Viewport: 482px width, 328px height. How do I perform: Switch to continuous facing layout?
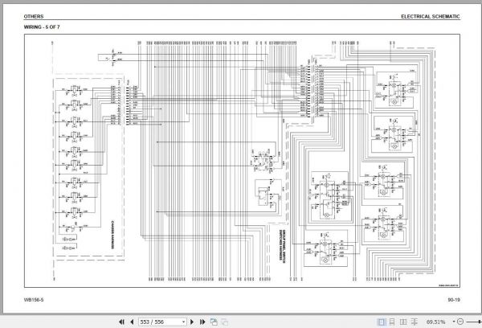click(x=414, y=322)
